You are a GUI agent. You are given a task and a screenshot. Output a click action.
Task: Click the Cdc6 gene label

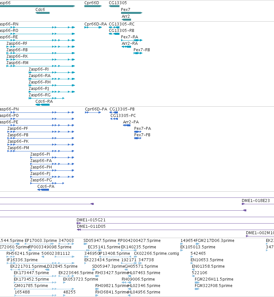click(x=40, y=10)
